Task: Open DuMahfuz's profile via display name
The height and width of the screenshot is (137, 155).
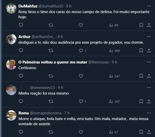Action: click(x=28, y=6)
